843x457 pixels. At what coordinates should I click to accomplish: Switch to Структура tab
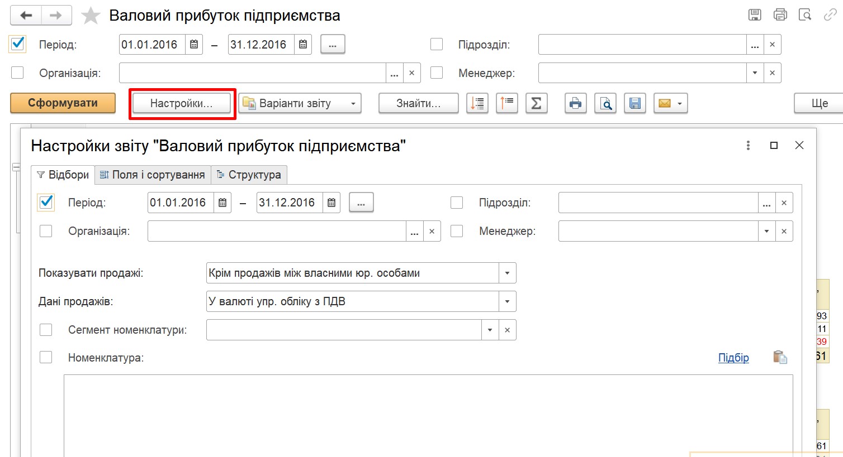click(x=249, y=175)
